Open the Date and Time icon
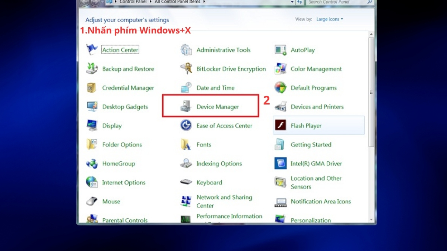The height and width of the screenshot is (251, 447). (186, 88)
